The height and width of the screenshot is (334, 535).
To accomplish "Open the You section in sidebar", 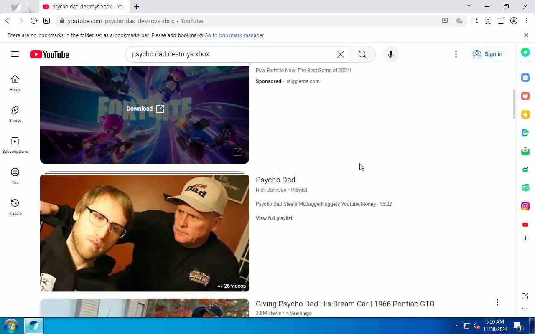I will point(15,176).
